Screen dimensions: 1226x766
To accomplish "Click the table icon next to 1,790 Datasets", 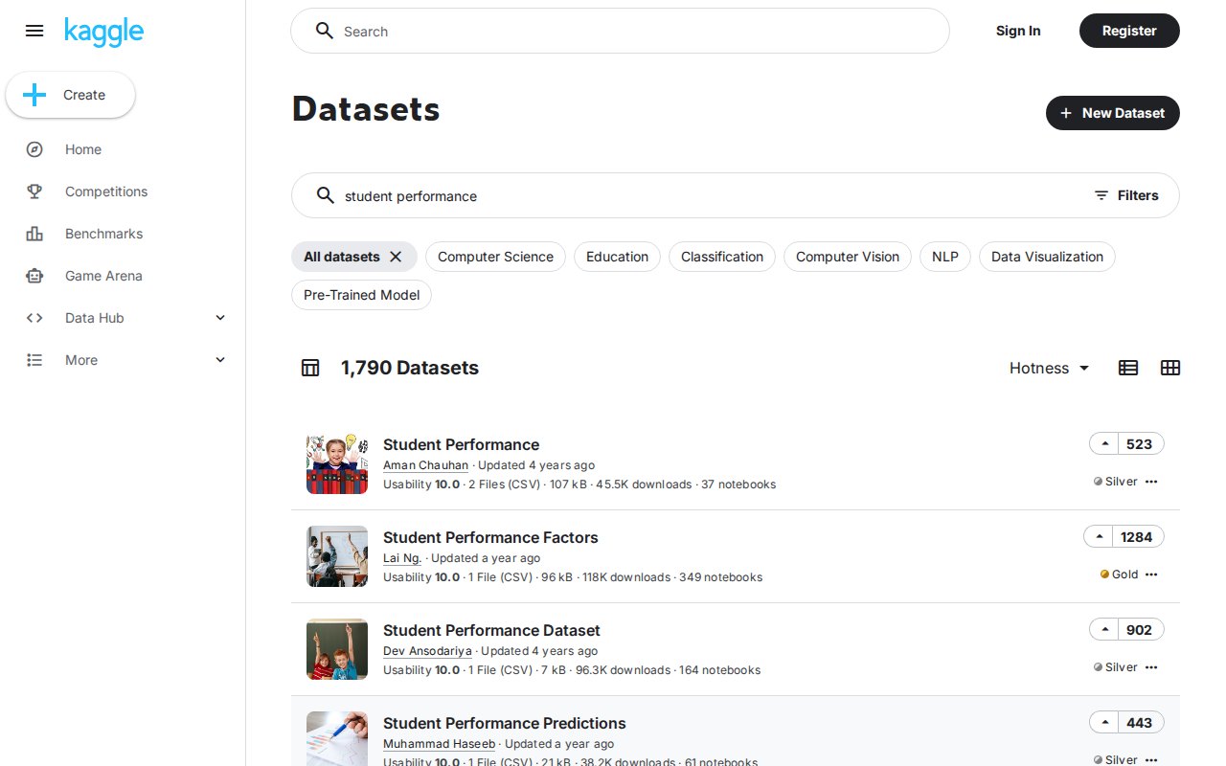I will (310, 368).
